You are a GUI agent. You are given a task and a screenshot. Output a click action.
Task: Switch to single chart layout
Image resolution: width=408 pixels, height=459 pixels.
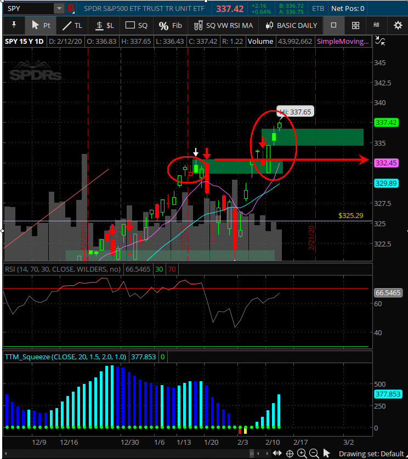click(333, 25)
